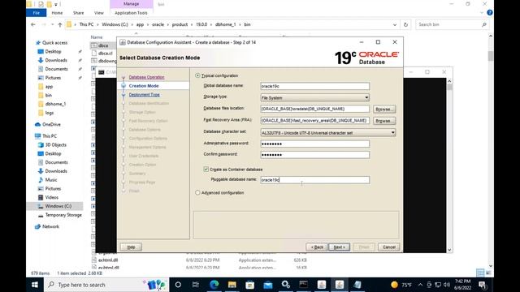Go to Database Operation step link

[146, 77]
